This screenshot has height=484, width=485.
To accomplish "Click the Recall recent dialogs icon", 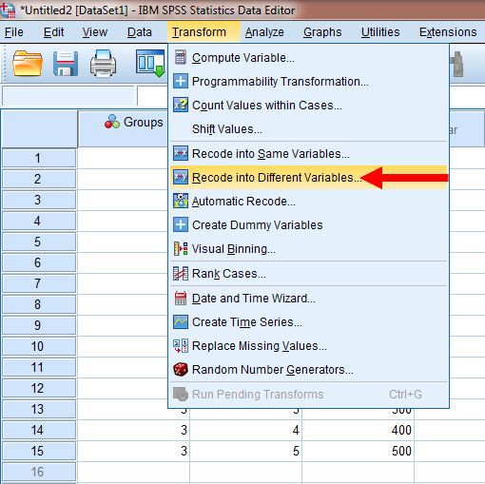I will point(150,64).
